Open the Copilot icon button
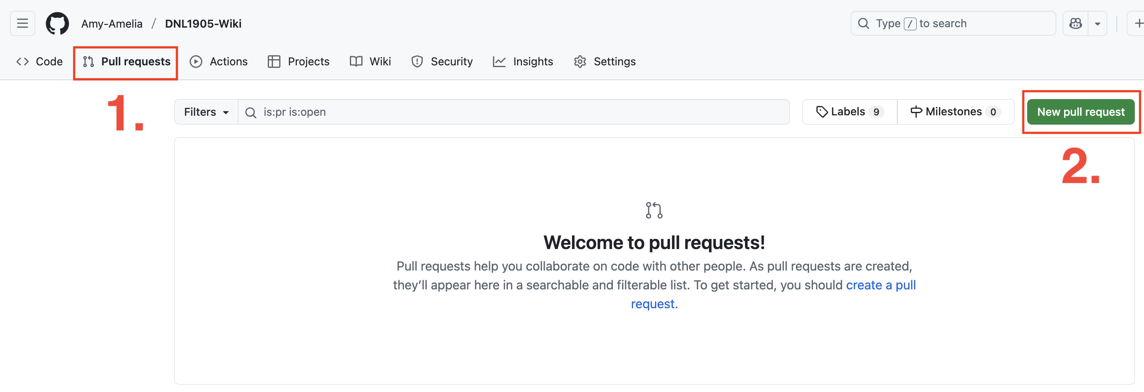The height and width of the screenshot is (392, 1144). 1075,24
